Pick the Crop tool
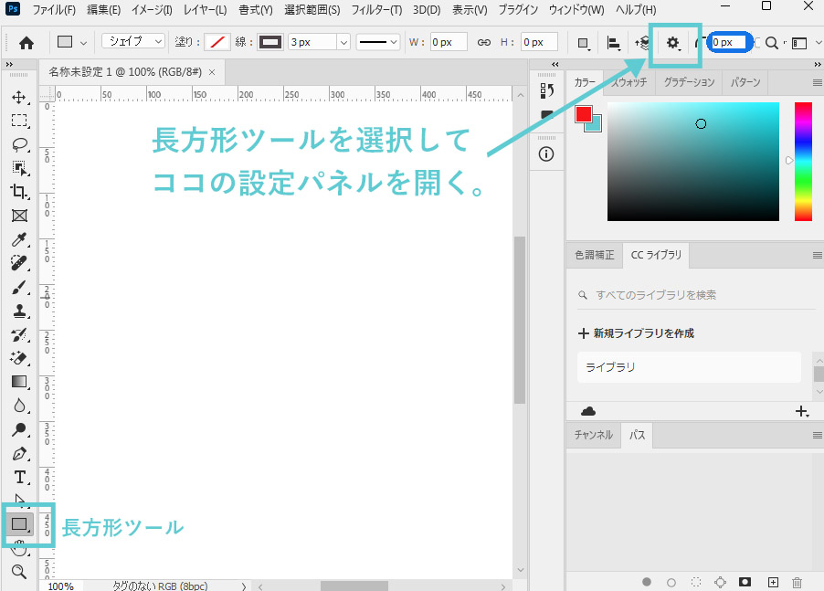The height and width of the screenshot is (591, 824). tap(18, 192)
